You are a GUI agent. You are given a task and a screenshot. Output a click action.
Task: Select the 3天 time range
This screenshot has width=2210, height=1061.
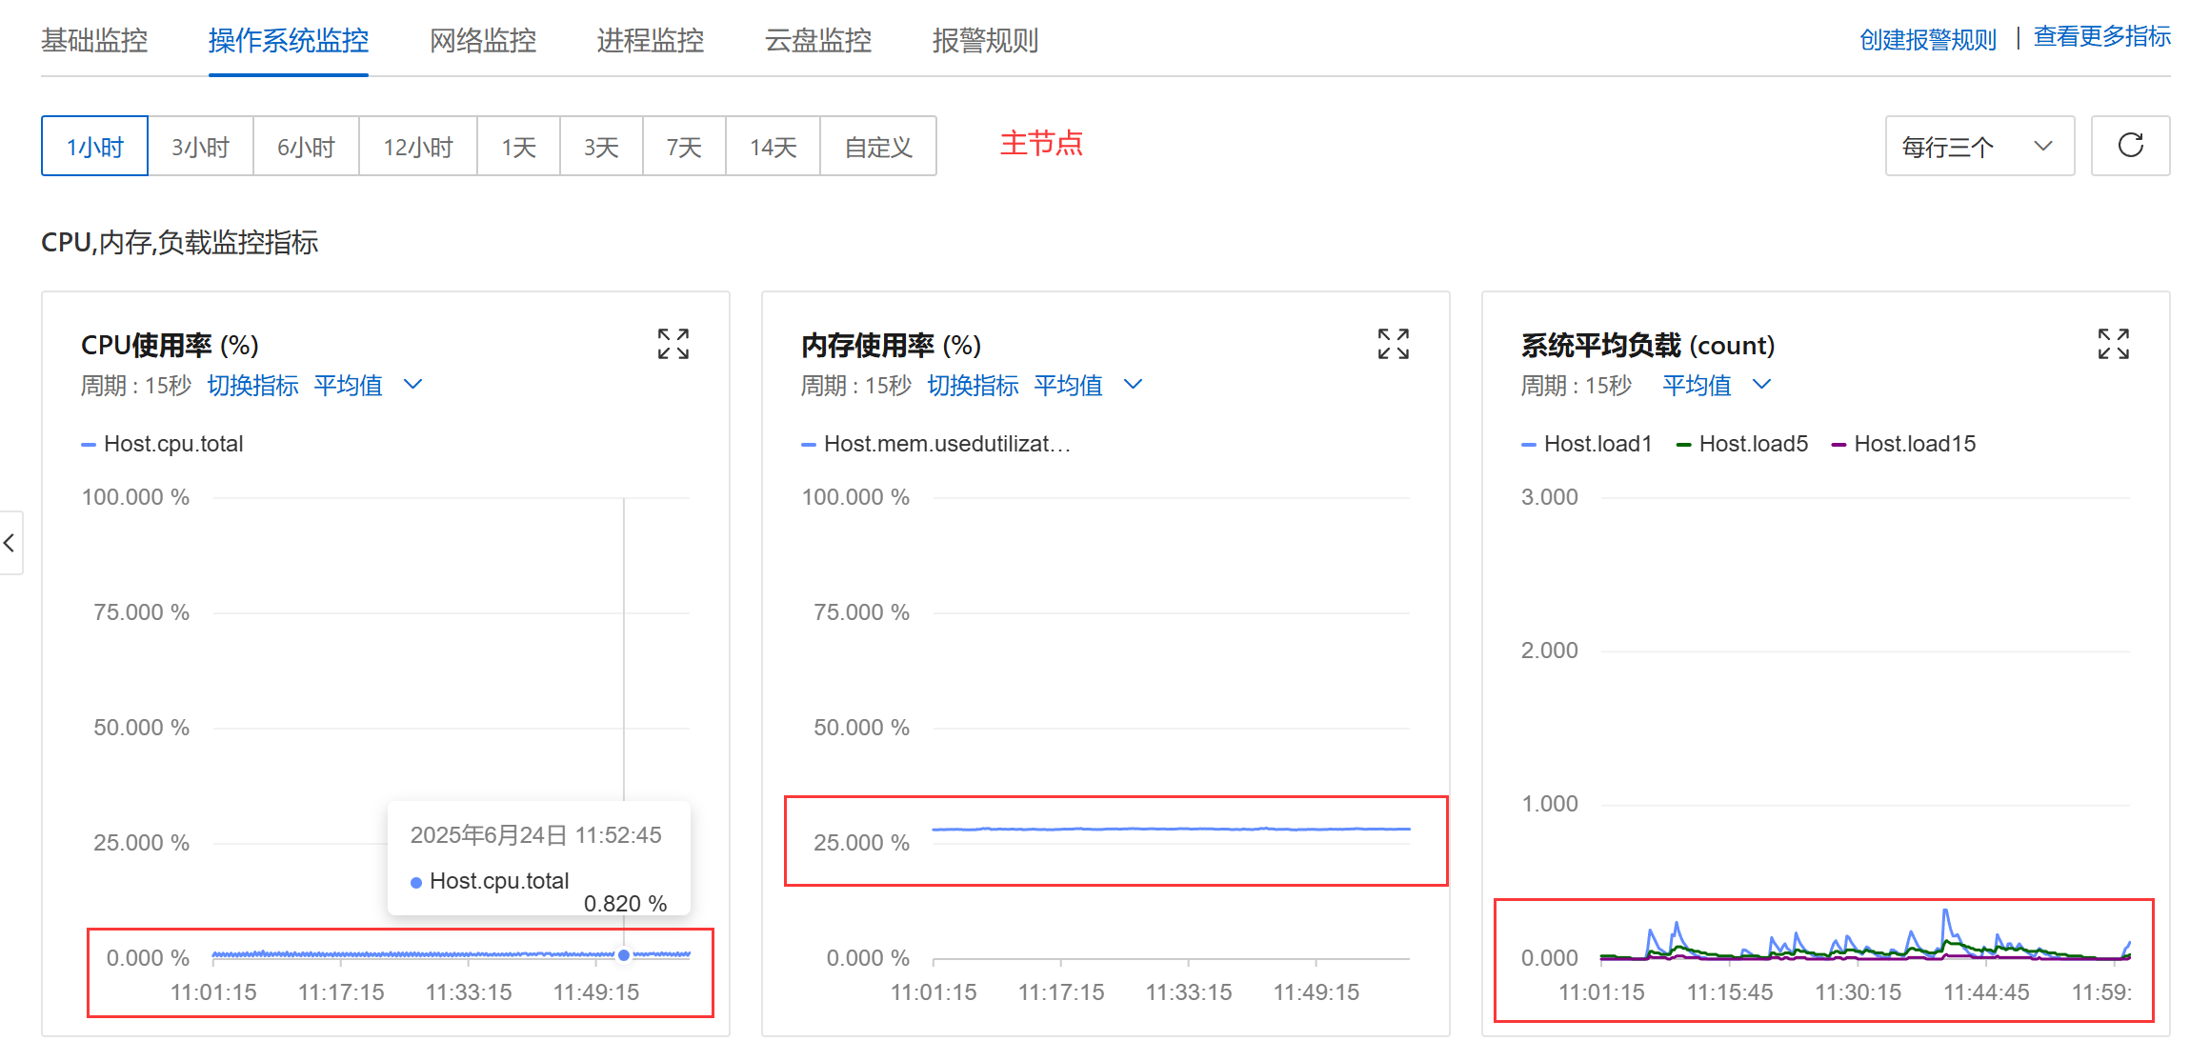click(x=602, y=146)
